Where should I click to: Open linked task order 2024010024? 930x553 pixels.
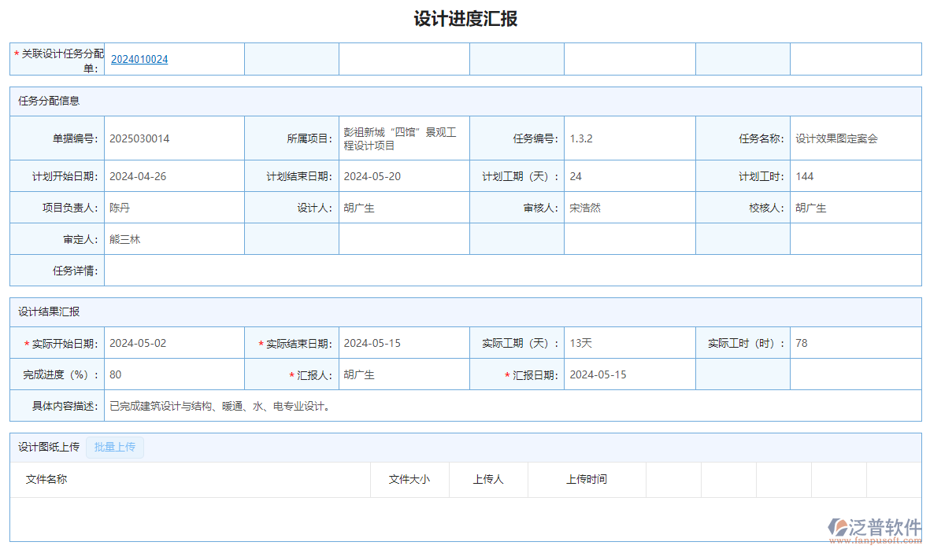pos(139,59)
